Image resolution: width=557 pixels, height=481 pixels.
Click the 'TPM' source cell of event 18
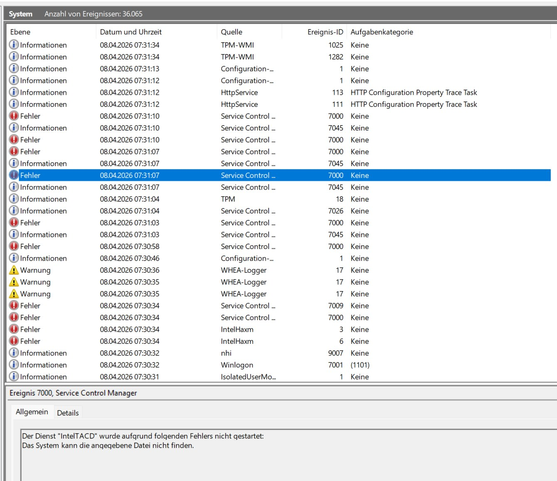click(x=228, y=199)
